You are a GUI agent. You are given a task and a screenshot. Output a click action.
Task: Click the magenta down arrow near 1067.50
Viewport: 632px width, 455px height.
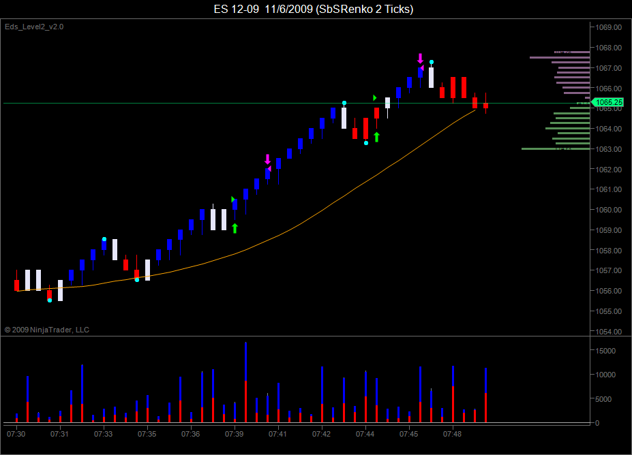(x=421, y=59)
